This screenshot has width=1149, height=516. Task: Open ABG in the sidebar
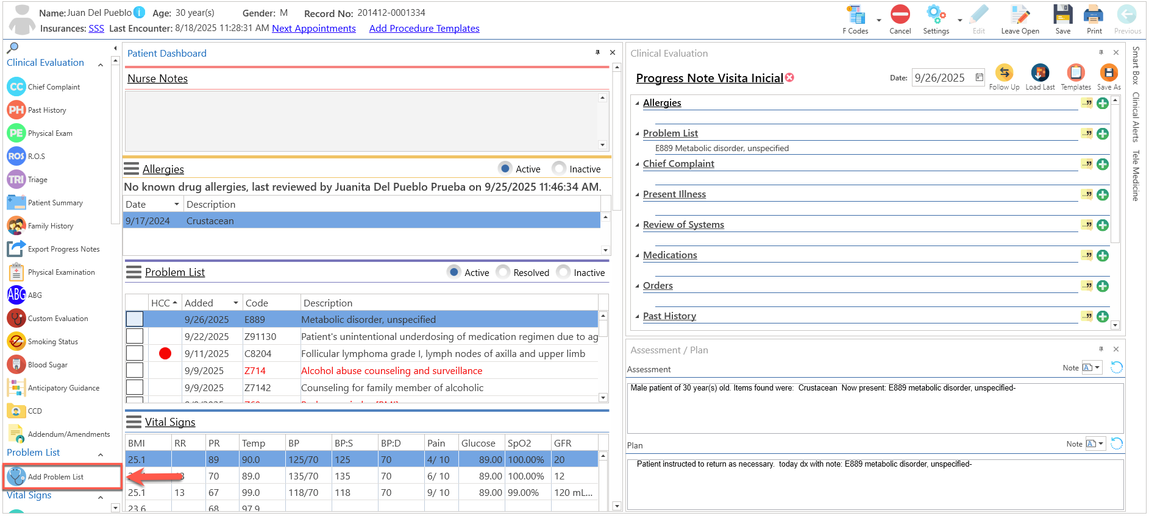(25, 295)
